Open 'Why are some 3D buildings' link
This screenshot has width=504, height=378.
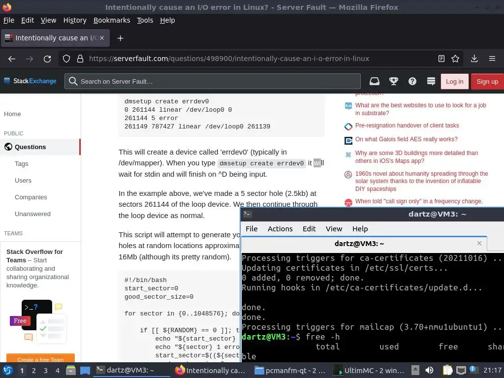point(416,157)
